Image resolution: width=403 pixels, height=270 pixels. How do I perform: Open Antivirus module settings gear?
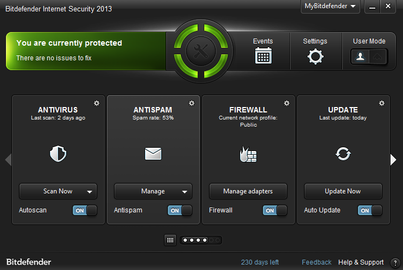click(x=97, y=103)
